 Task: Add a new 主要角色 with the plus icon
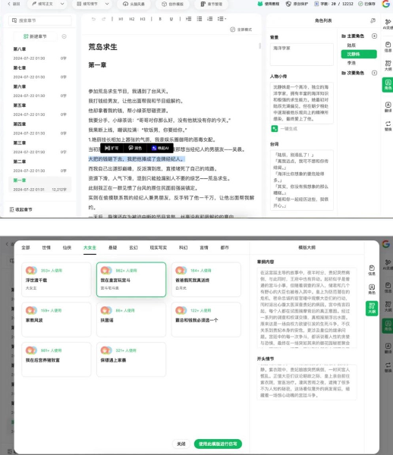pyautogui.click(x=374, y=36)
